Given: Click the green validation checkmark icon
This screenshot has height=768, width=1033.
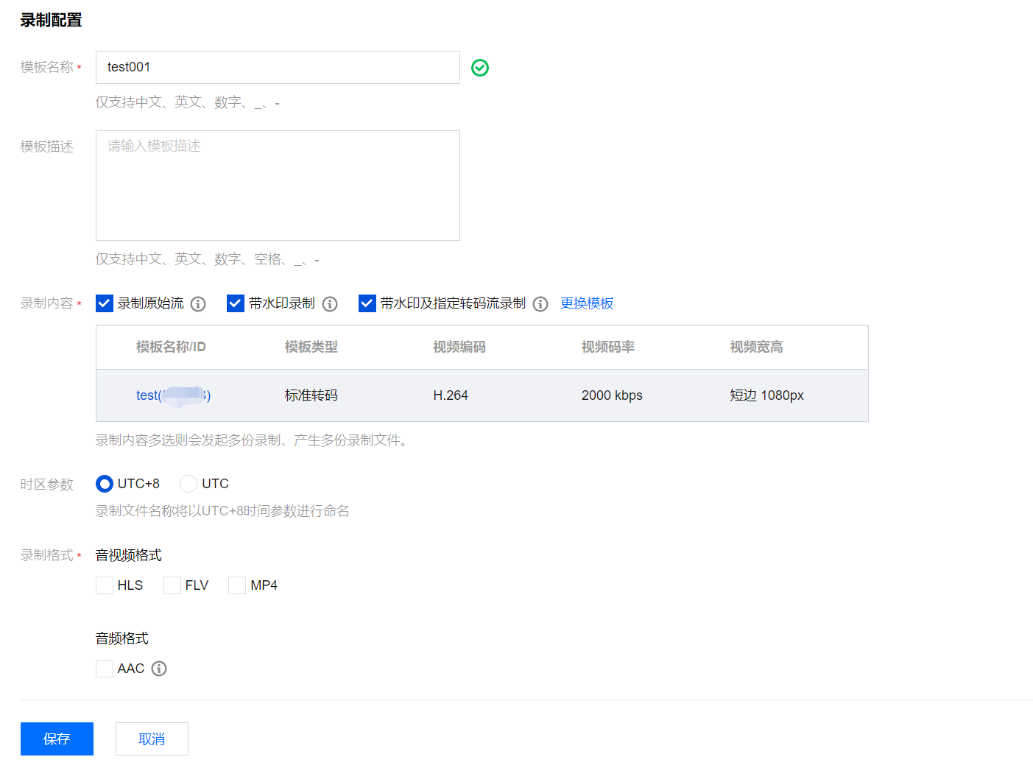Looking at the screenshot, I should (x=480, y=68).
